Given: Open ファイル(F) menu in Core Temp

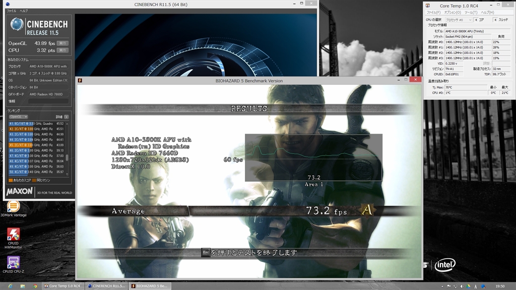Looking at the screenshot, I should click(433, 13).
